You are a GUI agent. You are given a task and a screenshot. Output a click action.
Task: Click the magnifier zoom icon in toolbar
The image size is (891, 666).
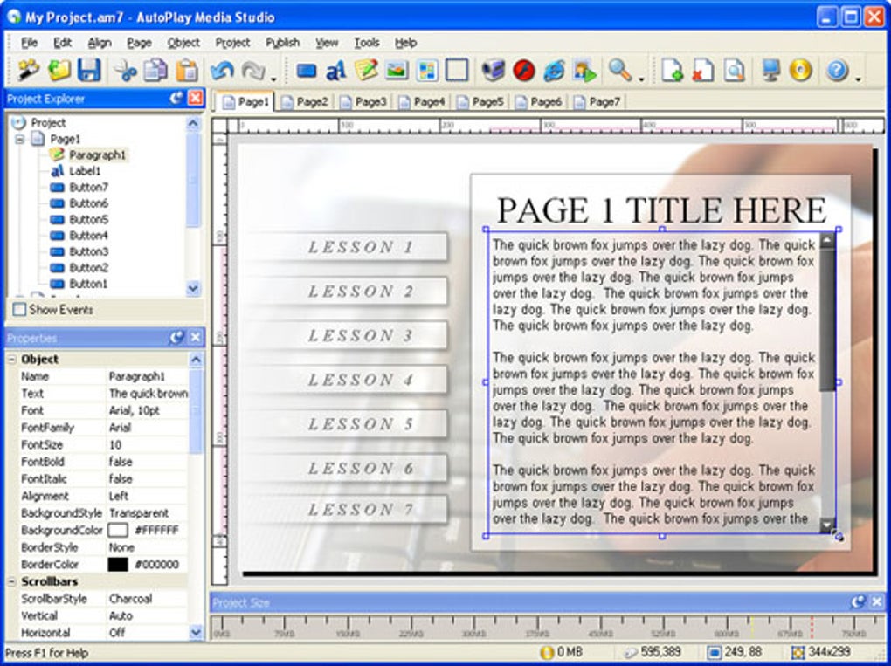619,71
